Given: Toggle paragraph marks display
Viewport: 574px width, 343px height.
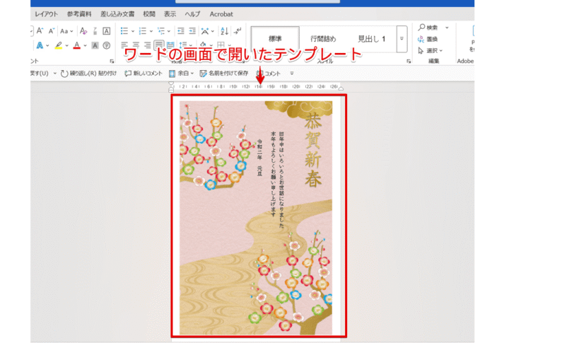Looking at the screenshot, I should (238, 31).
